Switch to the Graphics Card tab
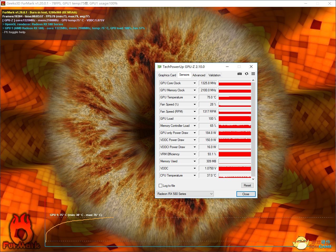 tap(167, 75)
